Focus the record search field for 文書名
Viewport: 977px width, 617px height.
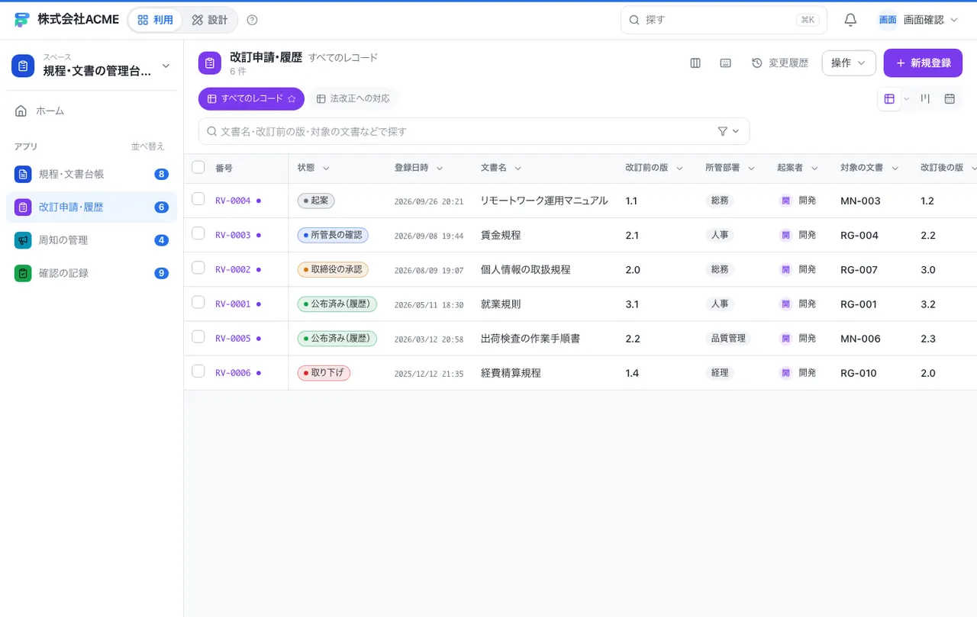tap(474, 131)
